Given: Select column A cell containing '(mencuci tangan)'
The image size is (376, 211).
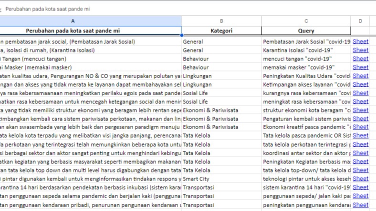Looking at the screenshot, I should pos(91,59).
